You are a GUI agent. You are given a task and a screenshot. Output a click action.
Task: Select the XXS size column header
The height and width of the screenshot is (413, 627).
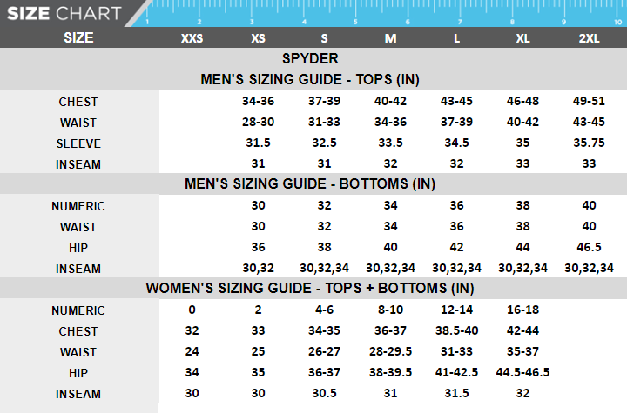[192, 38]
